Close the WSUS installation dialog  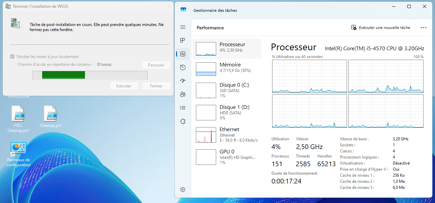168,6
